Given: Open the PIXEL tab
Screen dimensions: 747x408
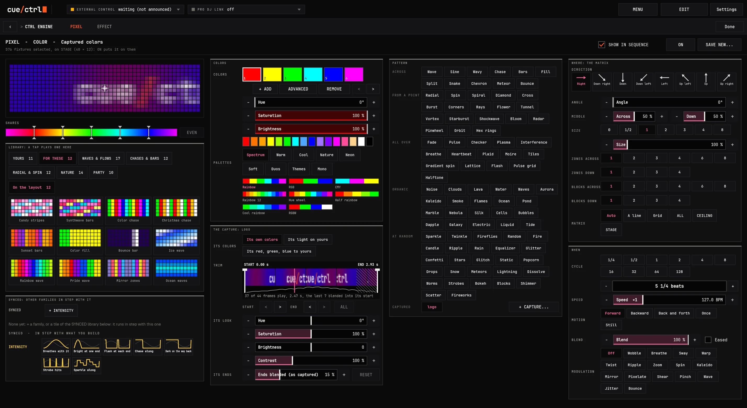Looking at the screenshot, I should click(76, 27).
